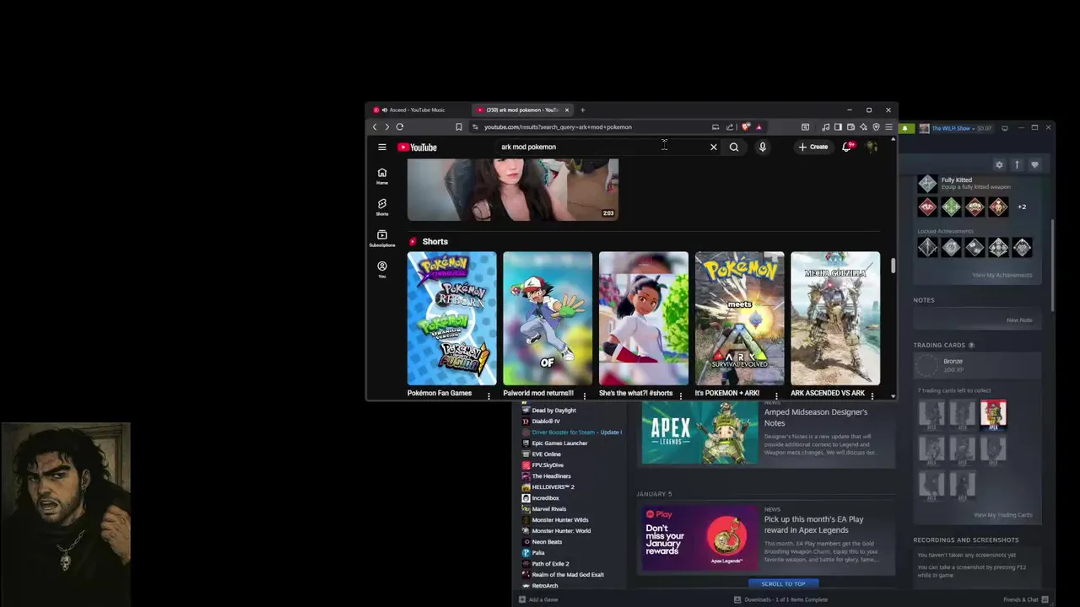Open the YouTube hamburger guide menu
Screen dimensions: 1080x607
pos(381,147)
